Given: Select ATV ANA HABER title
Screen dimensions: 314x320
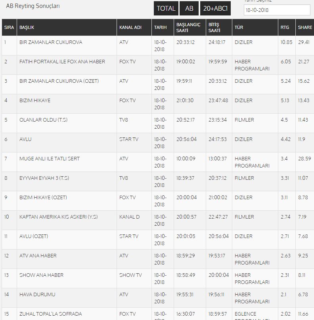Looking at the screenshot, I should [38, 255].
